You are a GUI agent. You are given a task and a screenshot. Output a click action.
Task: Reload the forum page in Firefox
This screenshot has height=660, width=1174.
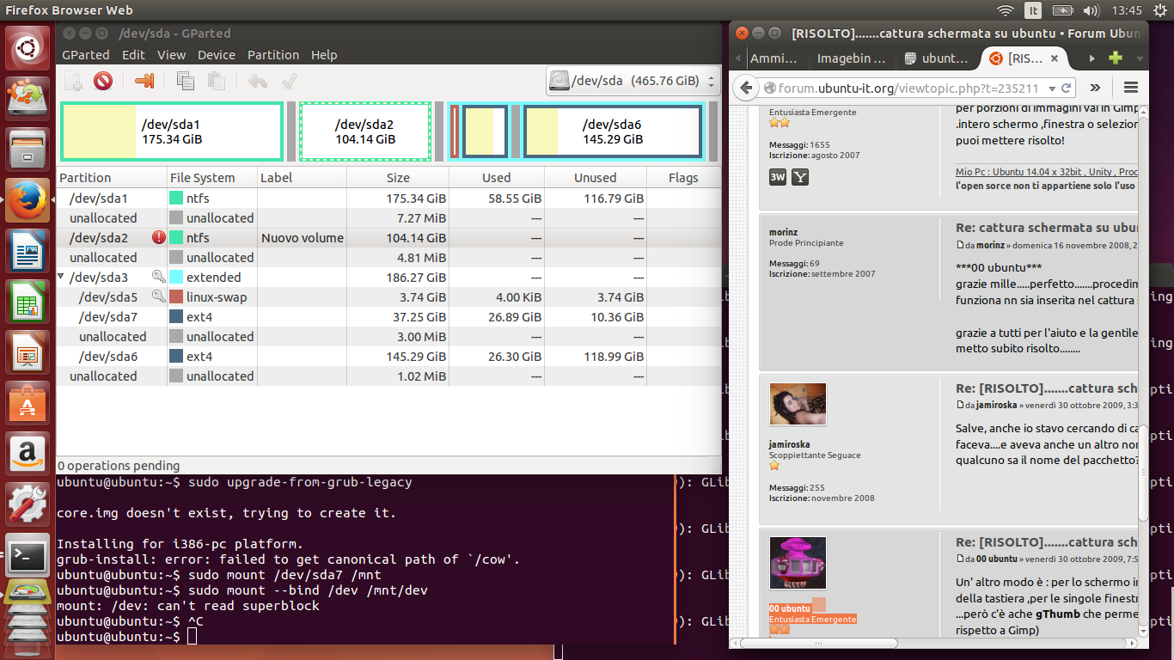1066,88
